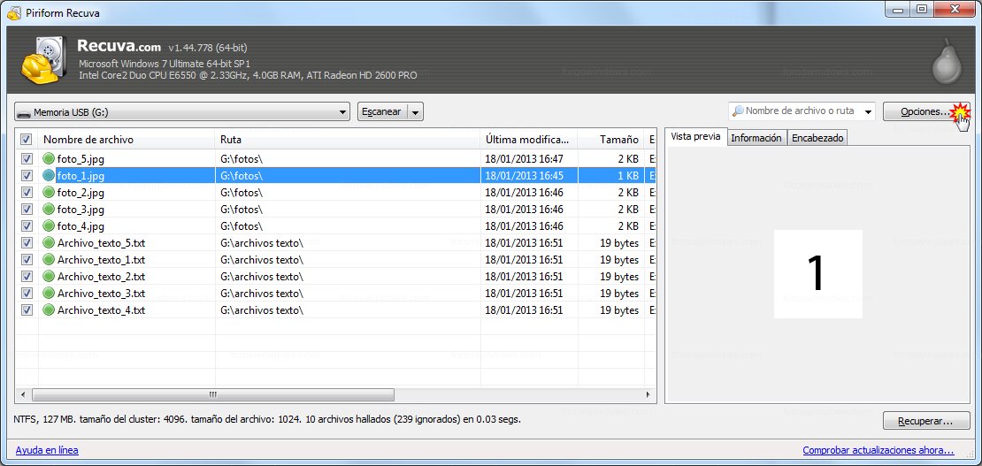The width and height of the screenshot is (982, 466).
Task: Select the Archivo_texto_2.txt file name
Action: (102, 276)
